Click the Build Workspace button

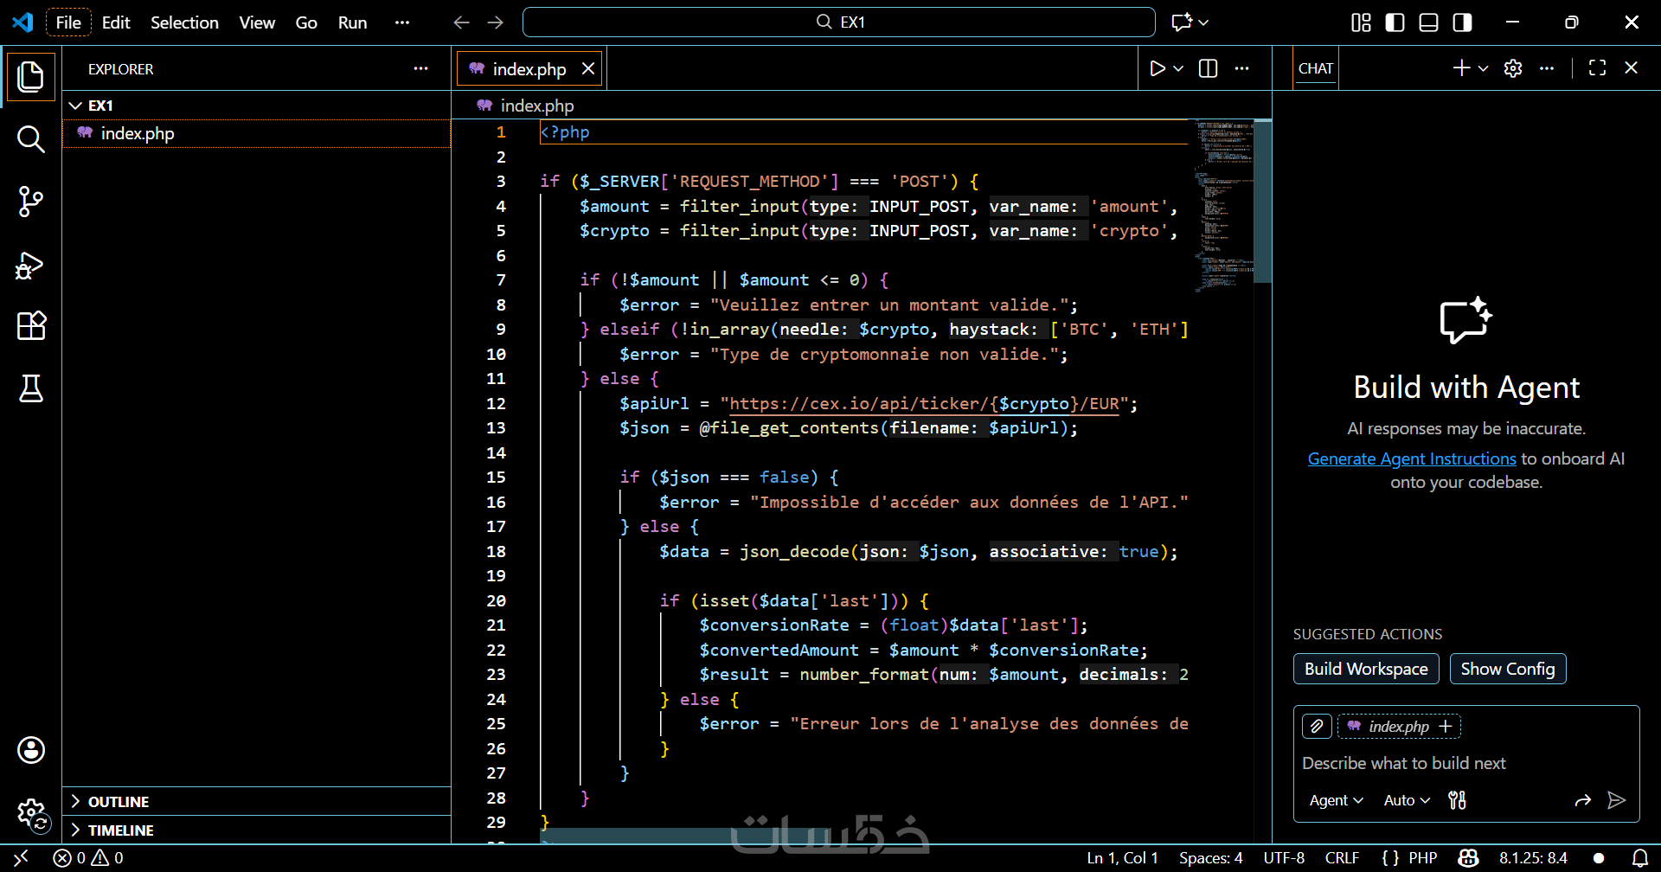[x=1366, y=669]
